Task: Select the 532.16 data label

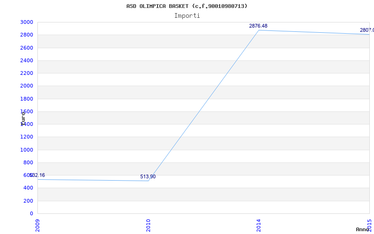Action: [37, 175]
